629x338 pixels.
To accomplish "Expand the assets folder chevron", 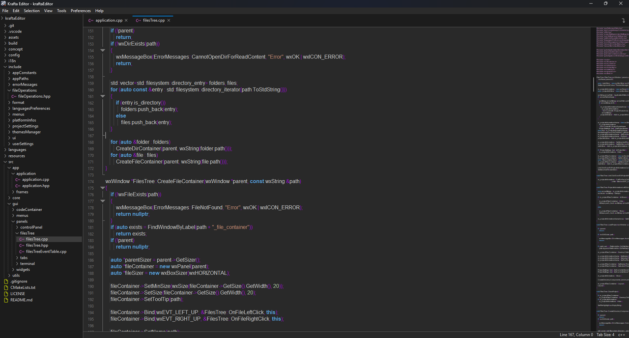I will (5, 37).
